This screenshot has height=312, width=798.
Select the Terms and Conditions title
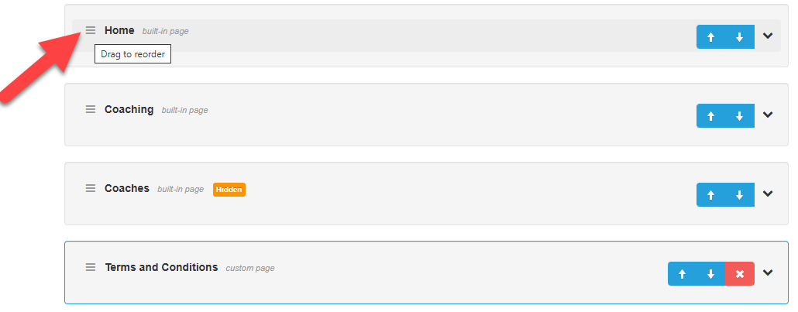pos(161,267)
